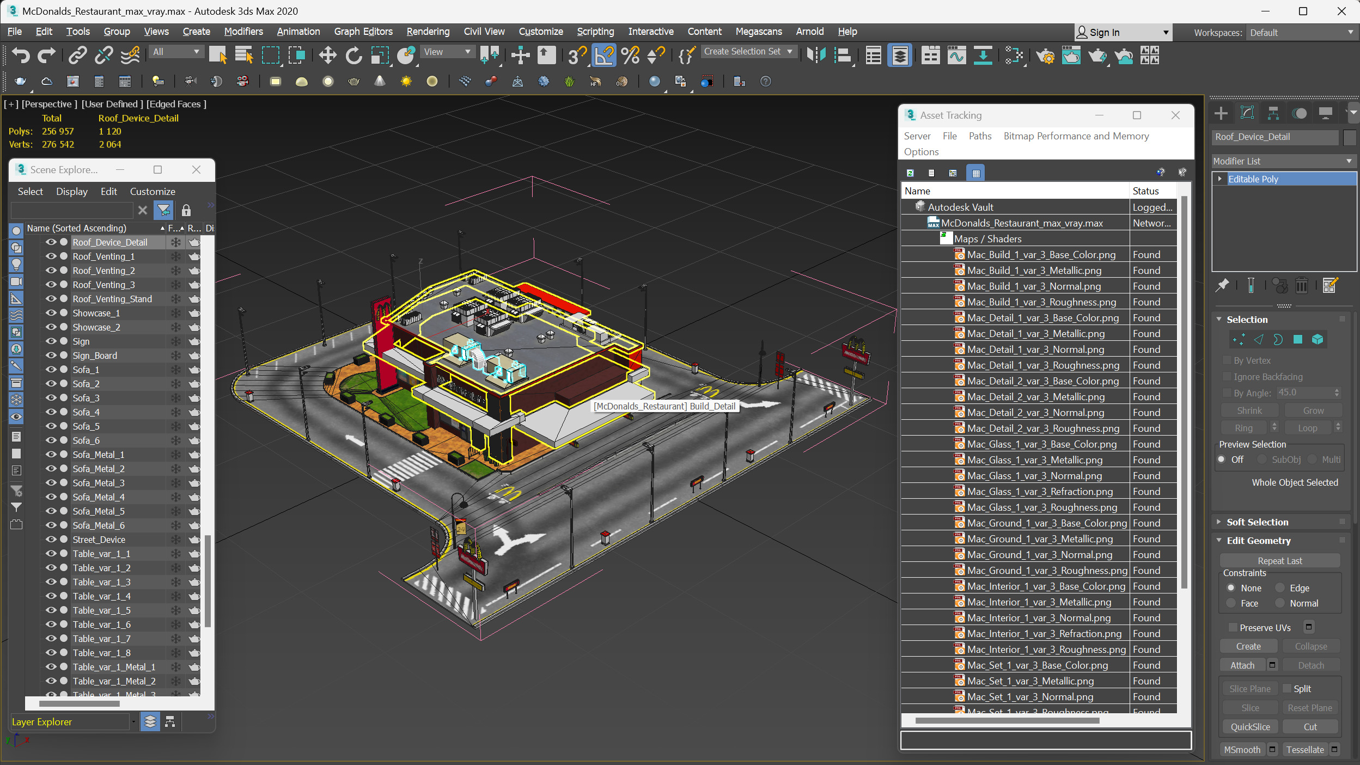This screenshot has width=1360, height=765.
Task: Click the Repeat Last button
Action: click(x=1279, y=561)
